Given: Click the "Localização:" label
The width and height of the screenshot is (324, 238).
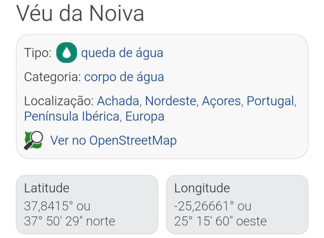Looking at the screenshot, I should click(x=59, y=101).
